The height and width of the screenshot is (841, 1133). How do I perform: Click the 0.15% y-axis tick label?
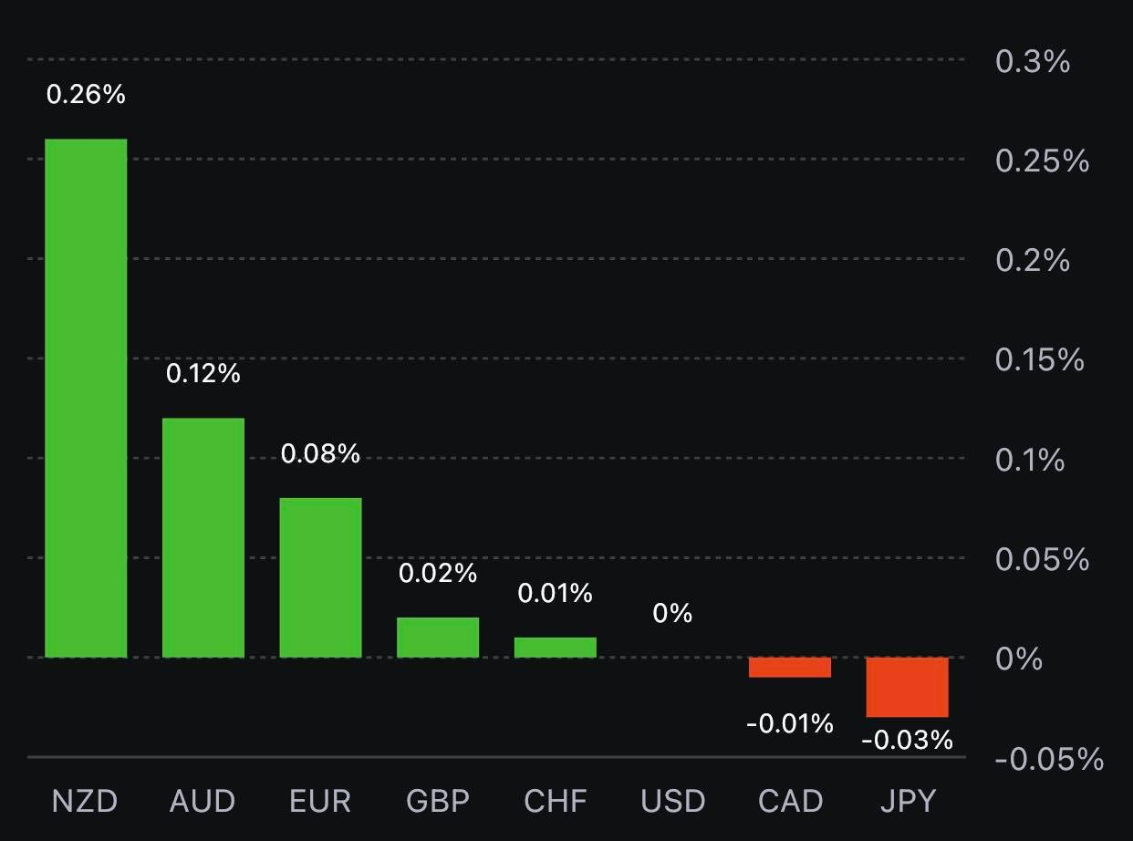(x=1039, y=359)
